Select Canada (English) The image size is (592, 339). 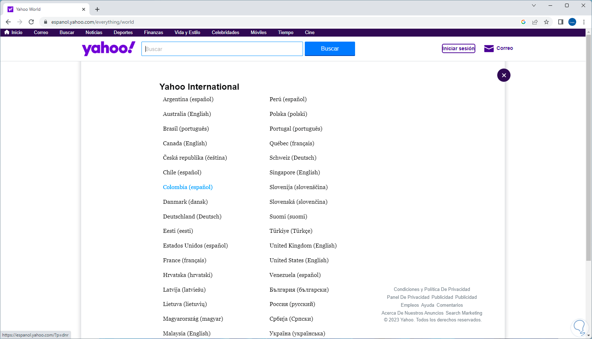185,143
